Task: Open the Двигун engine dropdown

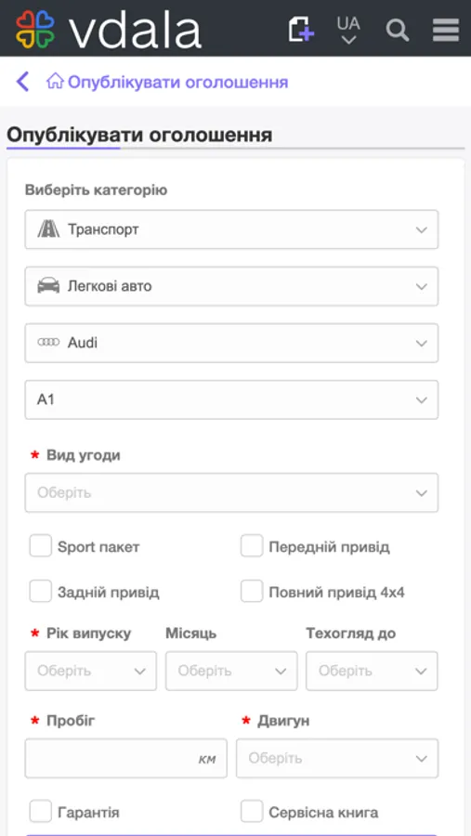Action: tap(337, 758)
